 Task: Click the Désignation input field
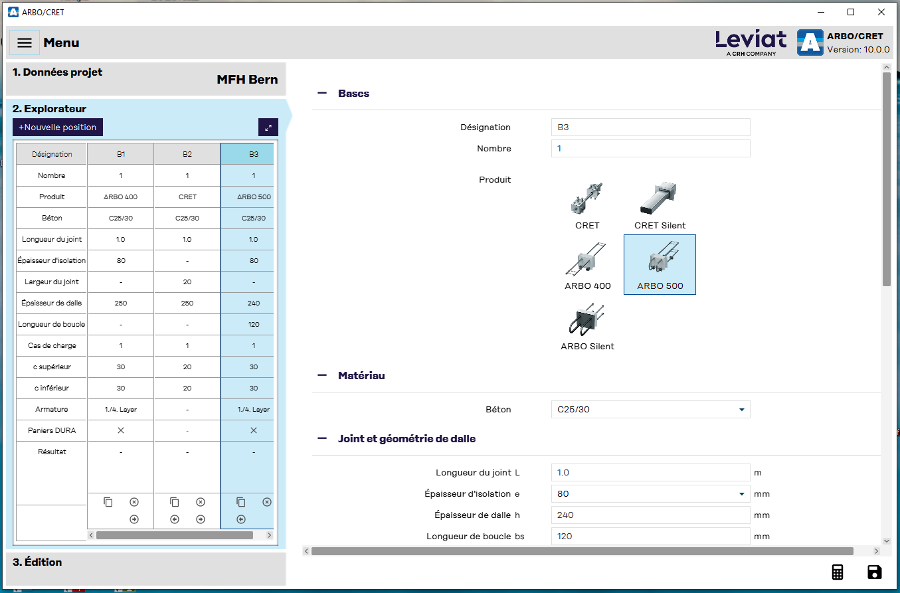click(651, 127)
